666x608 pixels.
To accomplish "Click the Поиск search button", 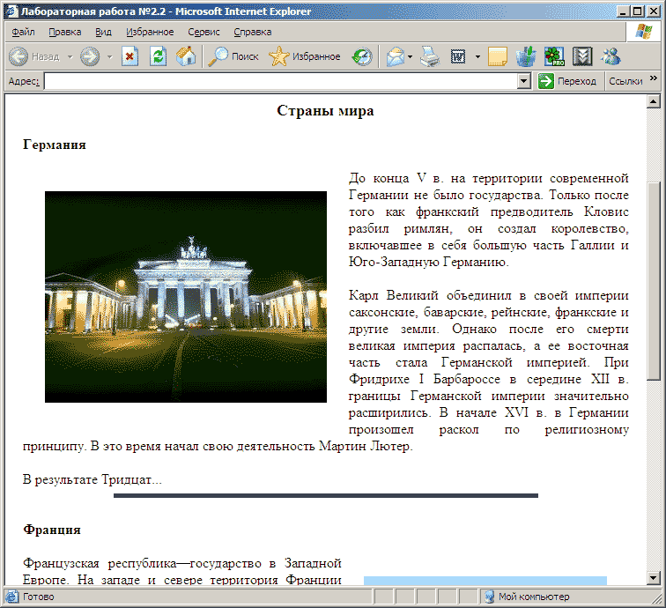I will pos(233,56).
